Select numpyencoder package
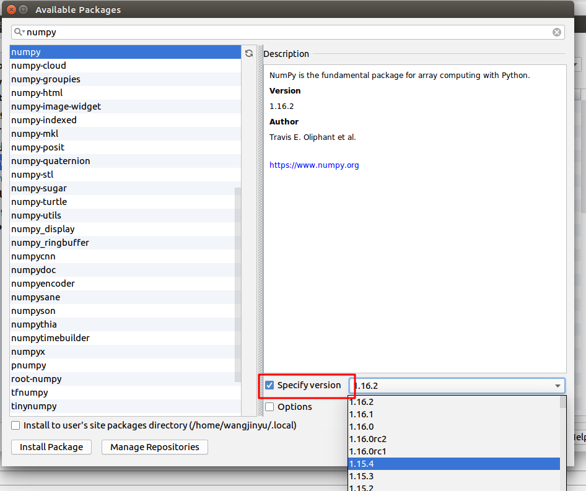The width and height of the screenshot is (586, 491). coord(126,284)
